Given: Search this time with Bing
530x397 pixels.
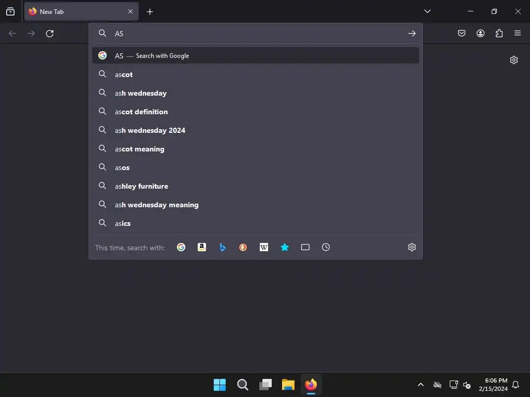Looking at the screenshot, I should pos(223,247).
